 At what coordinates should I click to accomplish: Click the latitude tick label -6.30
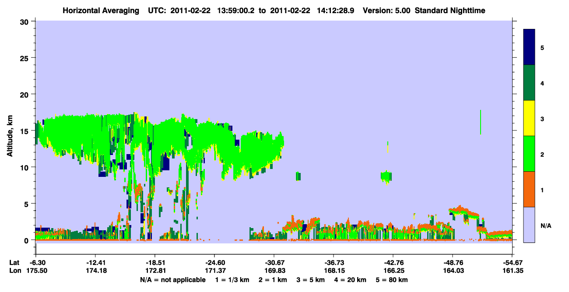pos(35,263)
